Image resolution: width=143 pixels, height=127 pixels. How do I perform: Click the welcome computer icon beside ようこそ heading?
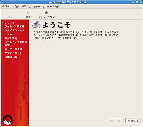pos(36,25)
